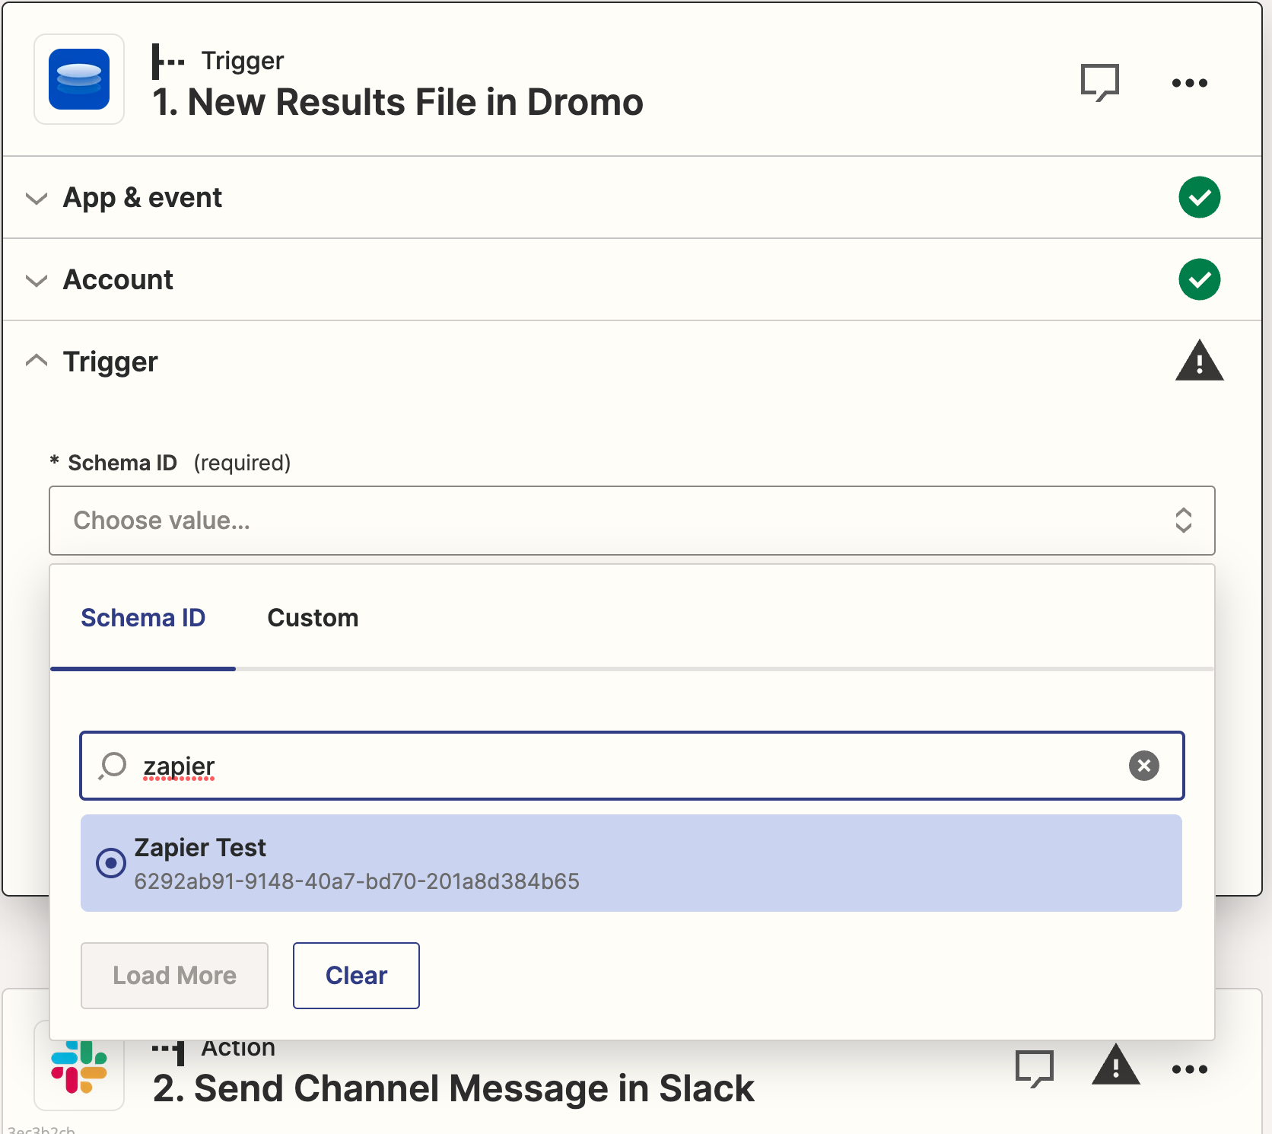Screen dimensions: 1272x1134
Task: Open comments for the Slack action step
Action: (1035, 1069)
